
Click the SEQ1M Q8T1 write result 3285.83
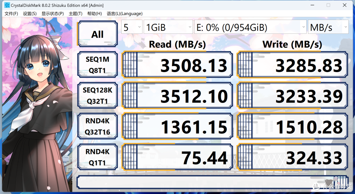293,65
